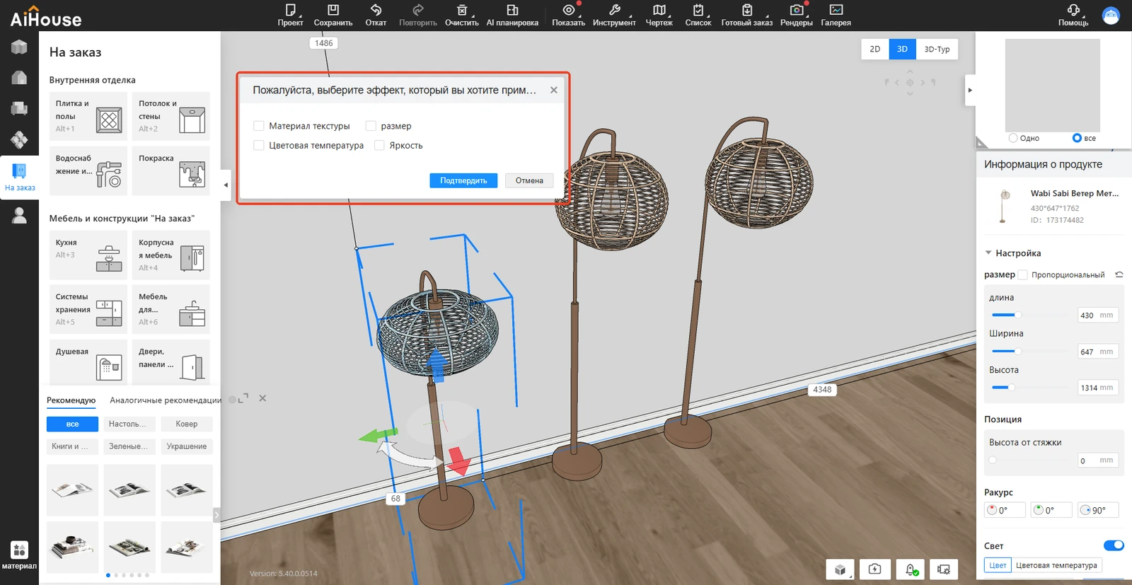Click the Очистить trash icon

point(461,10)
